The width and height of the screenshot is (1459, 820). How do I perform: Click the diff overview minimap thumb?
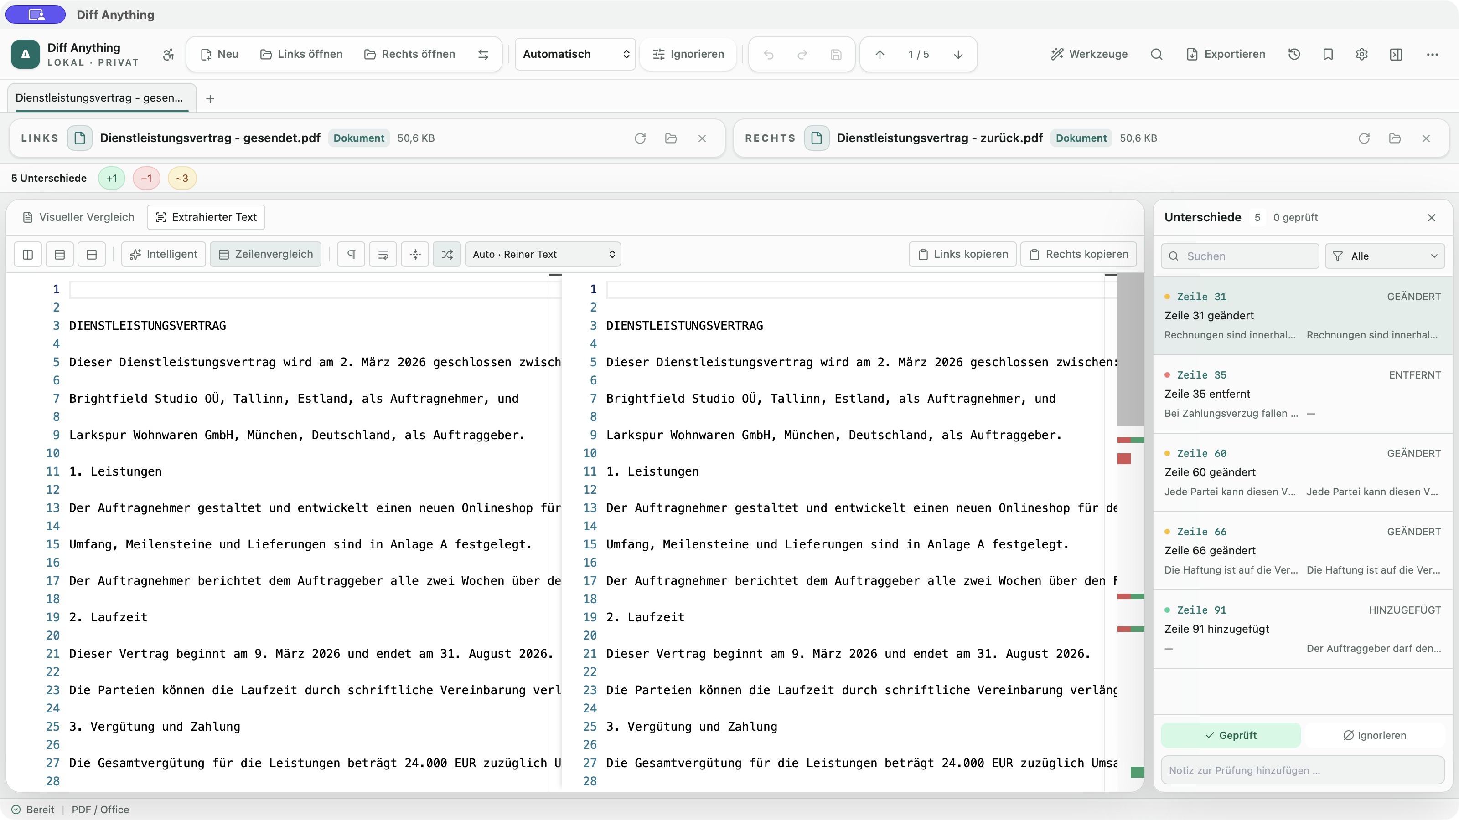coord(1131,350)
